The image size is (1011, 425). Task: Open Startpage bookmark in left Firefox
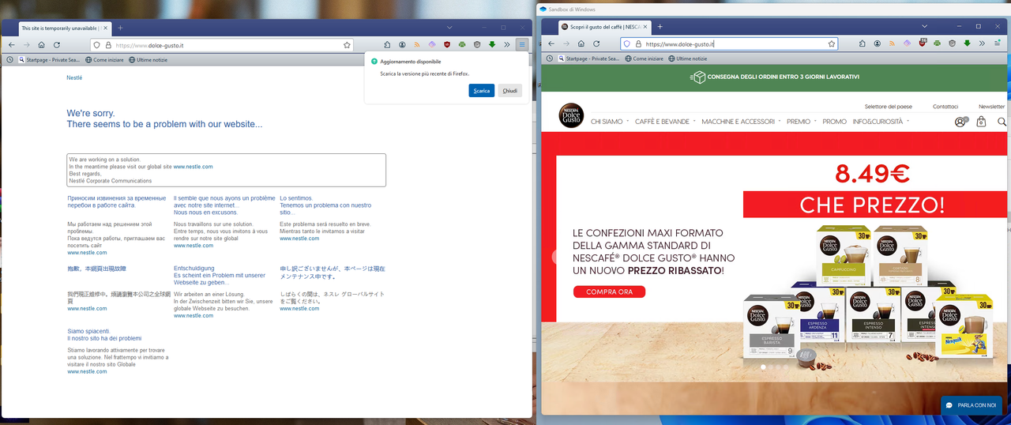[49, 59]
